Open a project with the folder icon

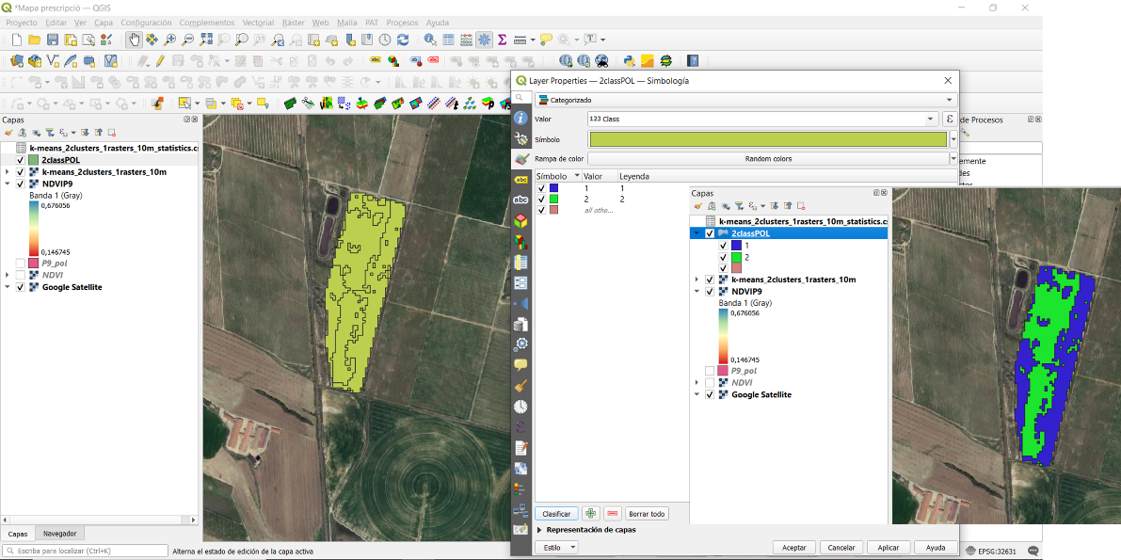pyautogui.click(x=34, y=40)
